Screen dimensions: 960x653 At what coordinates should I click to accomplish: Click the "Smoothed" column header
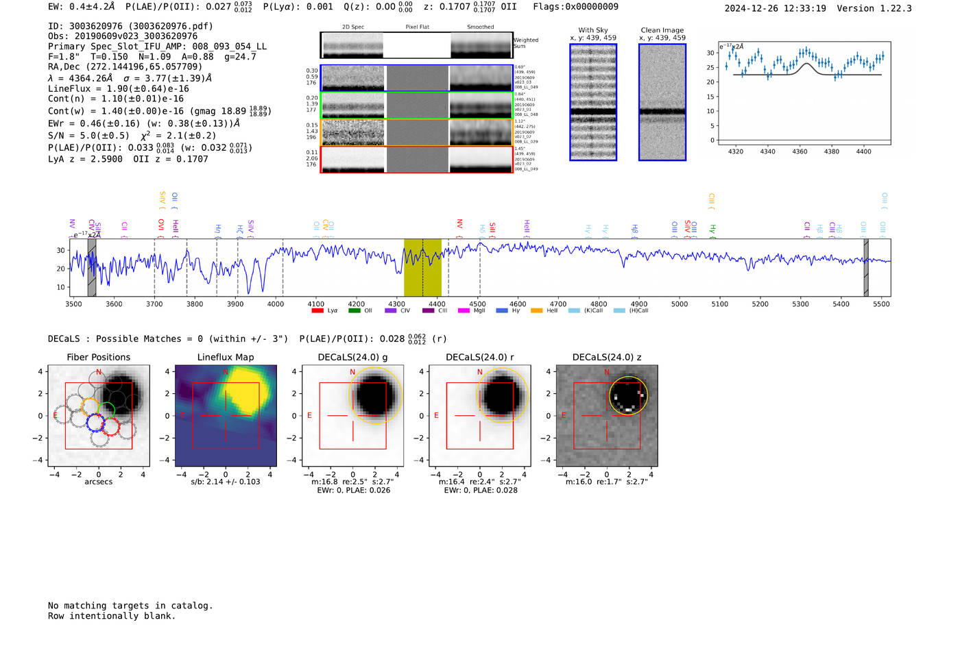(x=481, y=27)
